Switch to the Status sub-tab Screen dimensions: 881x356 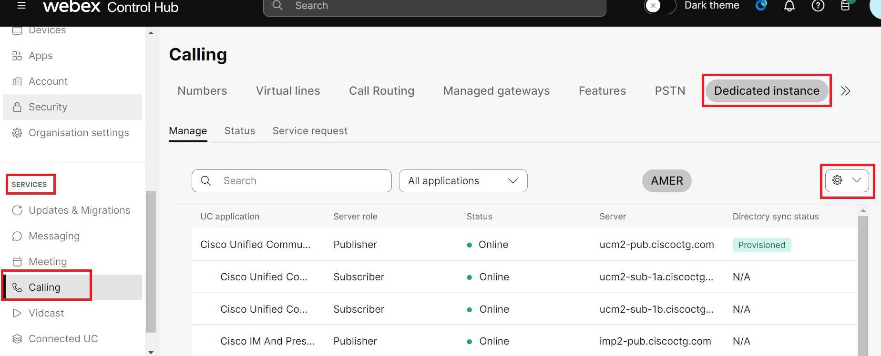[x=240, y=131]
